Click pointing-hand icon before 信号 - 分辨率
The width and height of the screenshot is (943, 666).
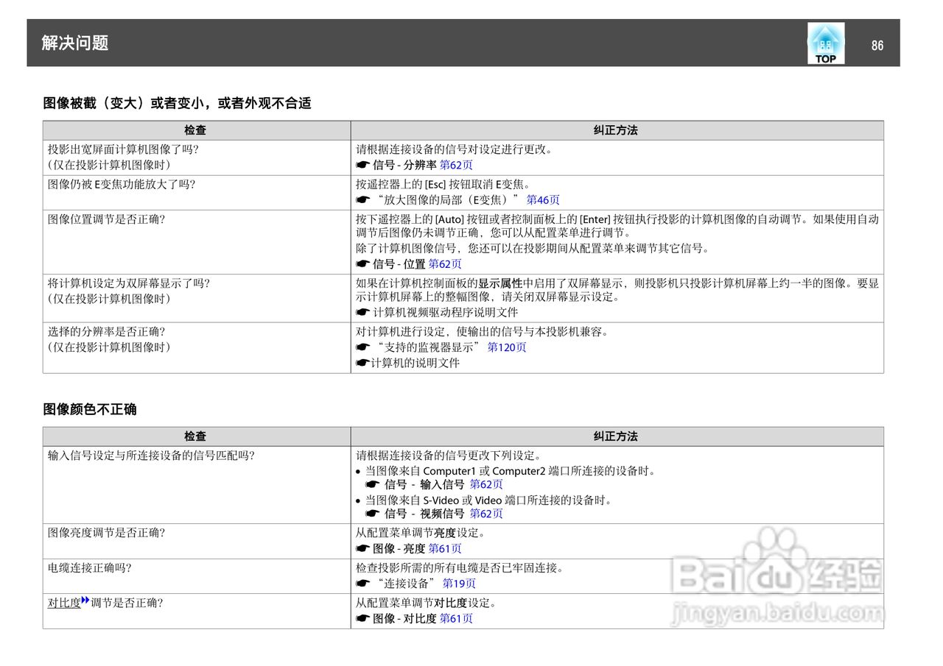pyautogui.click(x=362, y=165)
